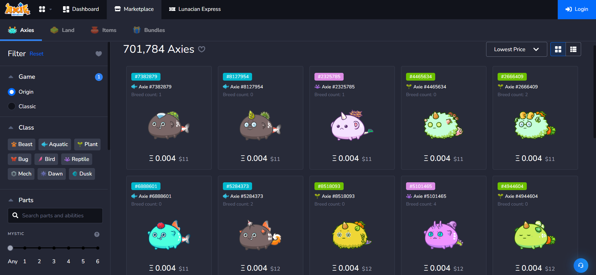Click the Marketplace store icon
This screenshot has width=596, height=275.
(118, 9)
